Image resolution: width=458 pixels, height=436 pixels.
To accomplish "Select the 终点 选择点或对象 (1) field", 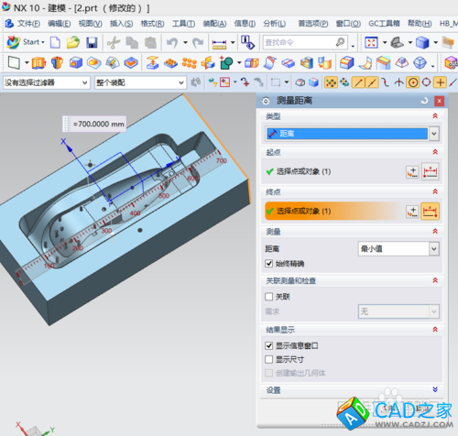I will (334, 212).
